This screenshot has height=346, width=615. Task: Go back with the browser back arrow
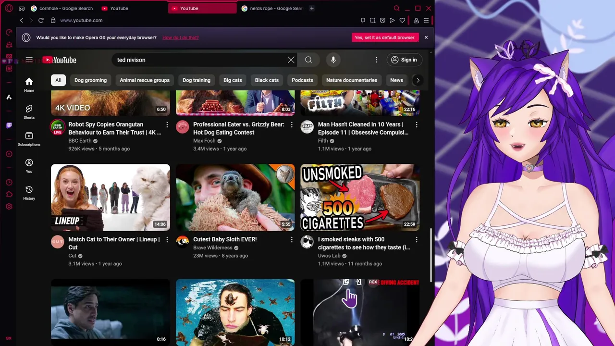[x=21, y=20]
